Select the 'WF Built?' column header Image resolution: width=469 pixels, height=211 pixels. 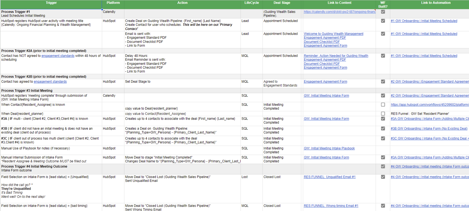point(383,4)
